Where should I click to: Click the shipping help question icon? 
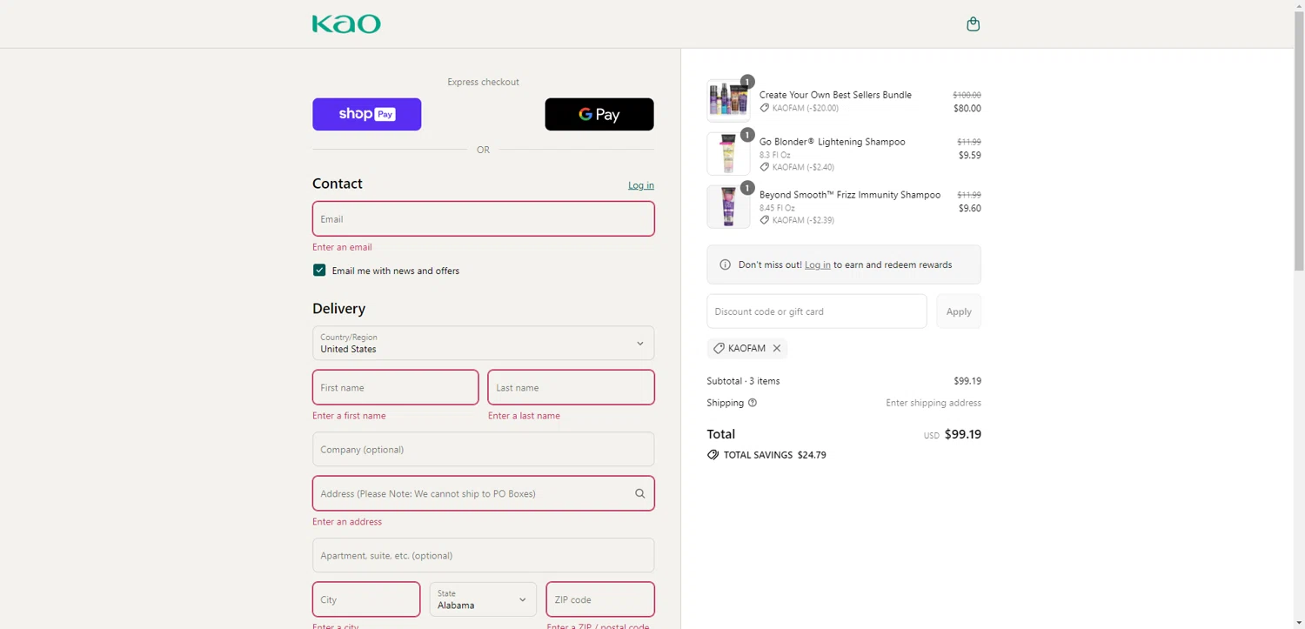click(753, 403)
